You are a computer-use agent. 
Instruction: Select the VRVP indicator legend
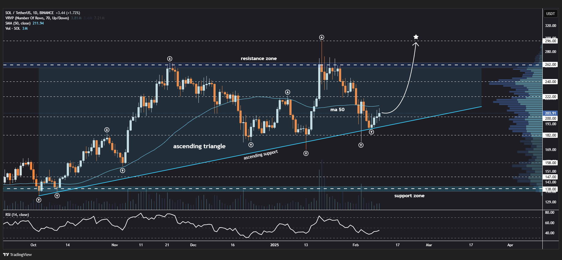37,18
